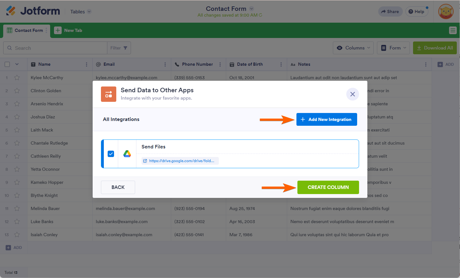Toggle the select all rows checkbox

click(x=7, y=64)
